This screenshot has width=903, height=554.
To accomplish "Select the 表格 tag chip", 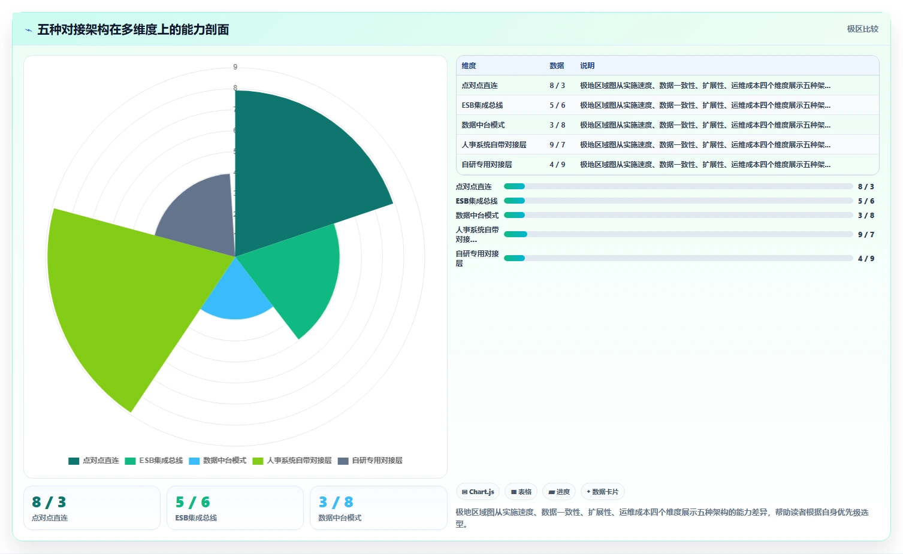I will pos(521,492).
